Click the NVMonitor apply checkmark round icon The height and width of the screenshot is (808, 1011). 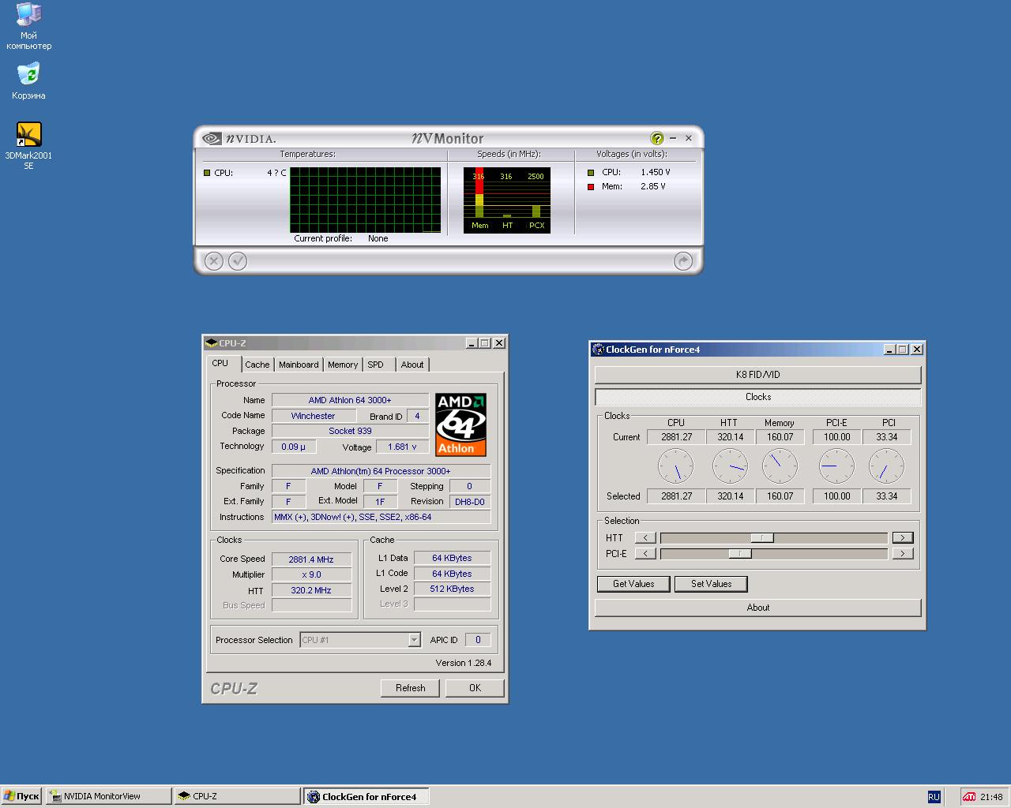pyautogui.click(x=238, y=261)
